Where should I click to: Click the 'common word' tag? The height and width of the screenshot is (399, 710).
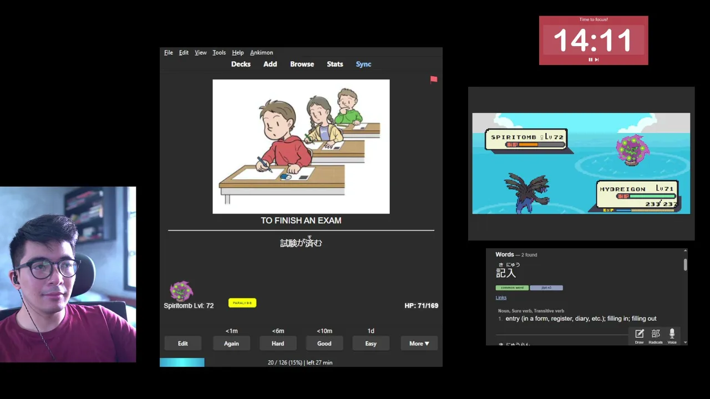(x=512, y=288)
